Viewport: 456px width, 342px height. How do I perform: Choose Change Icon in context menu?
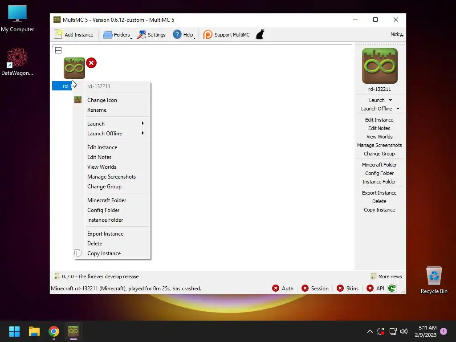point(111,100)
